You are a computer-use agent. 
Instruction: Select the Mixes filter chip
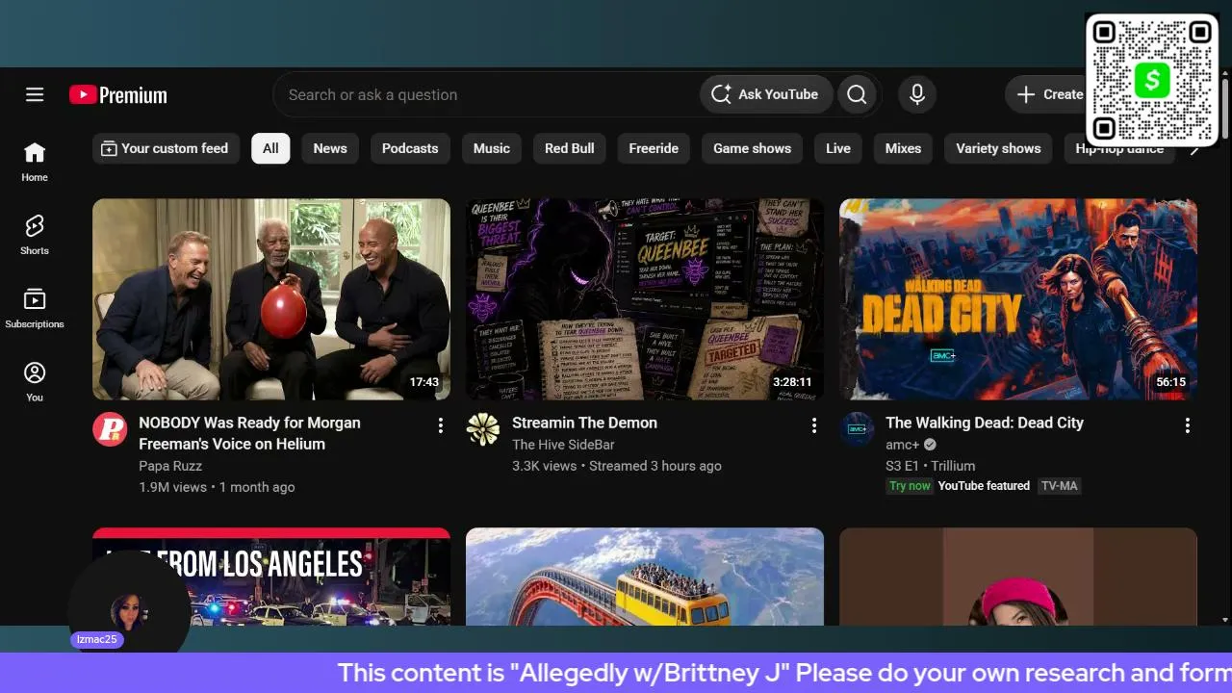[x=903, y=148]
